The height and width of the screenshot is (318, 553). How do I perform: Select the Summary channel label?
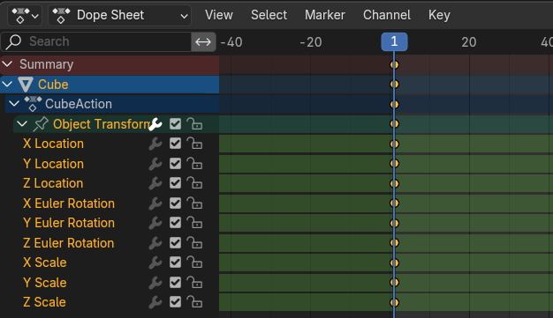pyautogui.click(x=47, y=64)
